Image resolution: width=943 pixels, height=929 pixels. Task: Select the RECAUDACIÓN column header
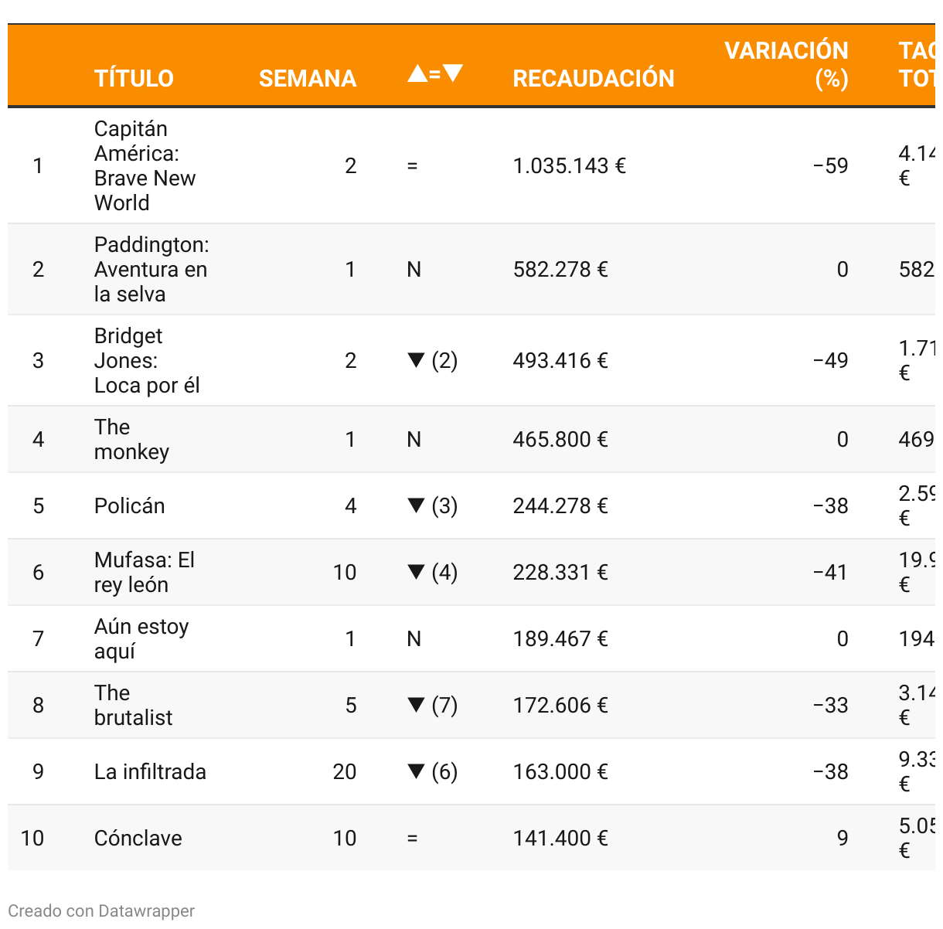(594, 78)
